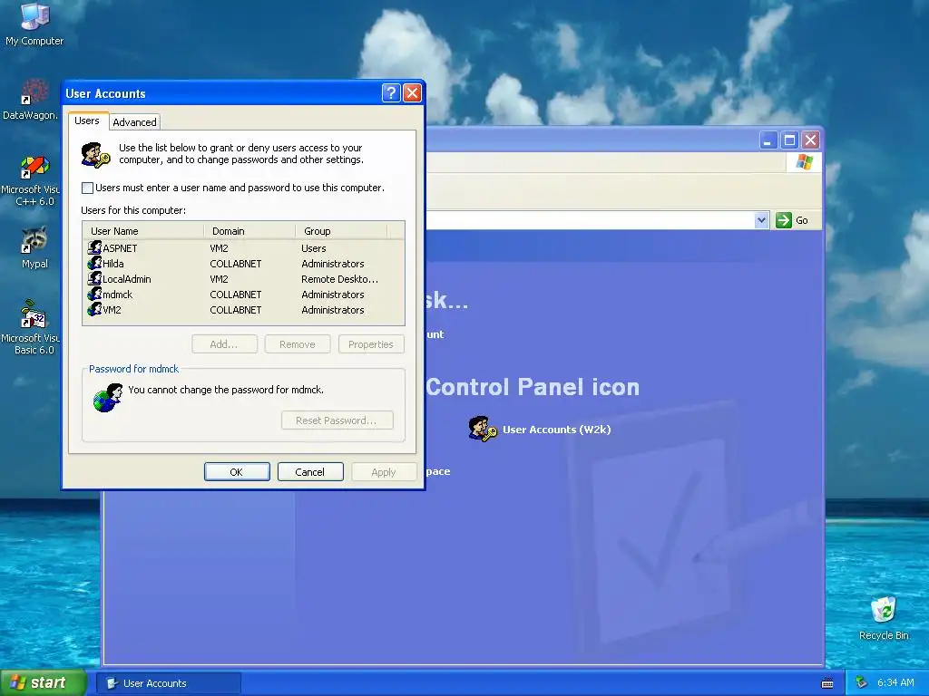The height and width of the screenshot is (696, 929).
Task: Open My Computer desktop icon
Action: pyautogui.click(x=34, y=24)
